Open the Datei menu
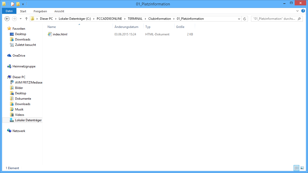 coord(9,11)
